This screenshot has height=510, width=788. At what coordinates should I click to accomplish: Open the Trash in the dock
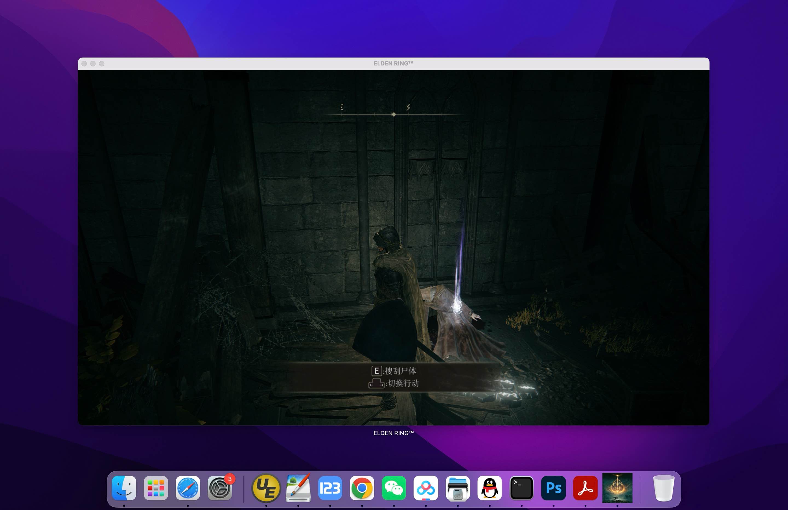click(663, 488)
